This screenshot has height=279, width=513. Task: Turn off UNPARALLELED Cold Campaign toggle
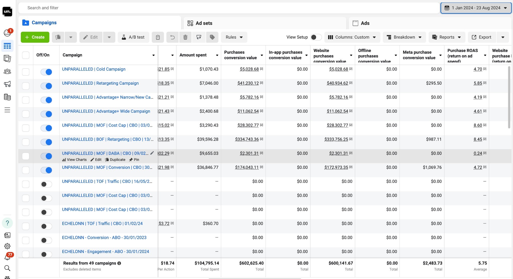pyautogui.click(x=46, y=72)
